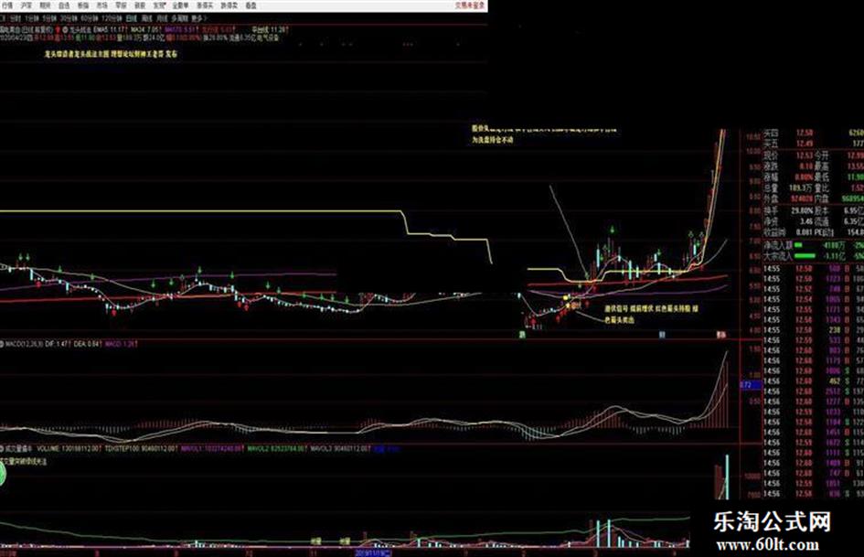Click the green marker below the candlestick chart
The width and height of the screenshot is (864, 557).
521,334
